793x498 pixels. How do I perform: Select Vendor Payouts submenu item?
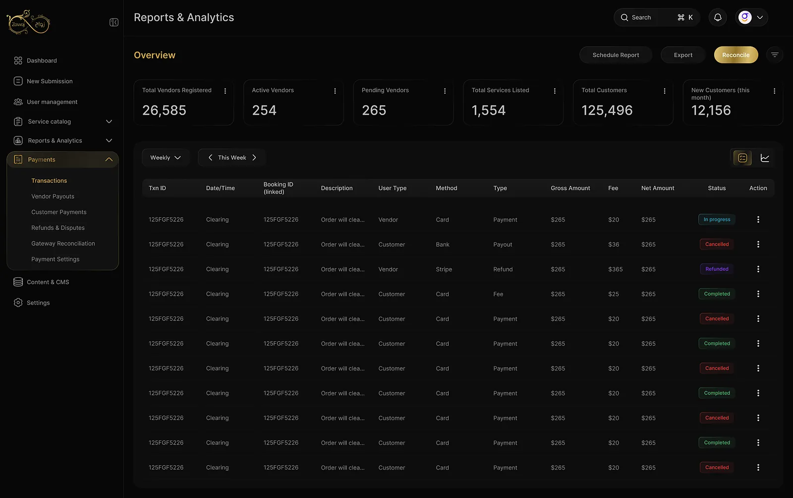click(53, 196)
